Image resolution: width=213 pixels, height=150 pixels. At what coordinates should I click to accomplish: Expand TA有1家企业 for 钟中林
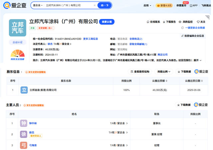point(119,123)
